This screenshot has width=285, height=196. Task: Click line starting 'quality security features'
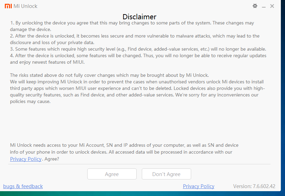click(x=134, y=95)
